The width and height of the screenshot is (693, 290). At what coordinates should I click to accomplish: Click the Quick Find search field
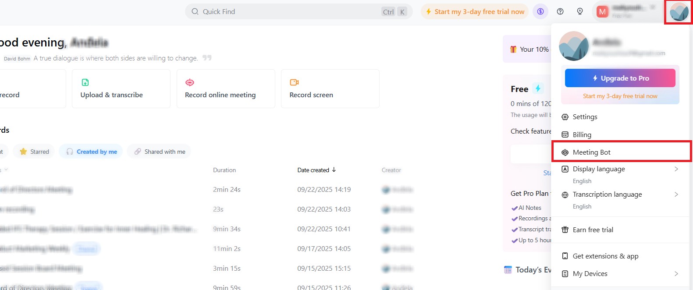[x=285, y=12]
